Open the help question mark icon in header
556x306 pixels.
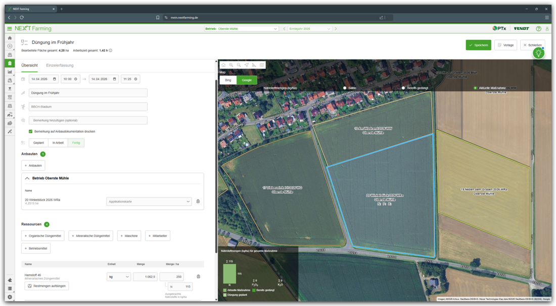point(538,29)
